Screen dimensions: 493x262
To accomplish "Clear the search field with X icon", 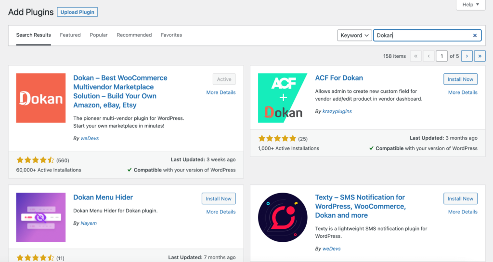I will 475,35.
